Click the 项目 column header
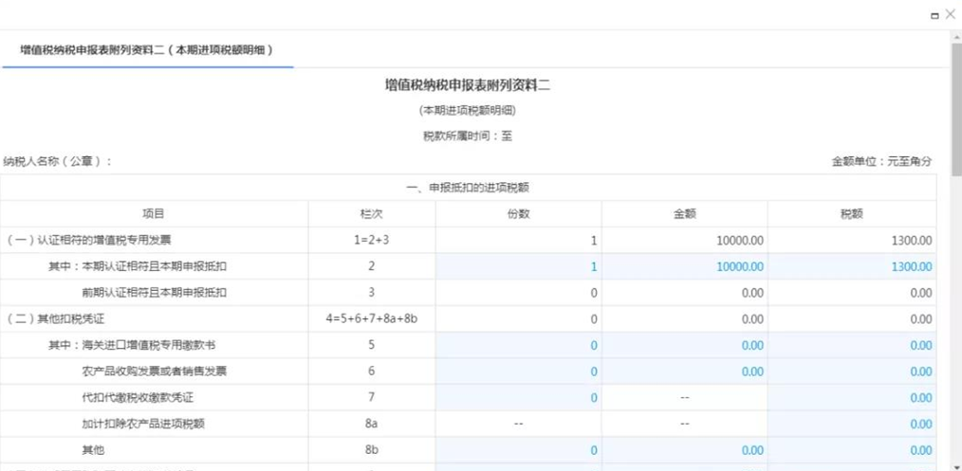The width and height of the screenshot is (962, 471). tap(154, 214)
